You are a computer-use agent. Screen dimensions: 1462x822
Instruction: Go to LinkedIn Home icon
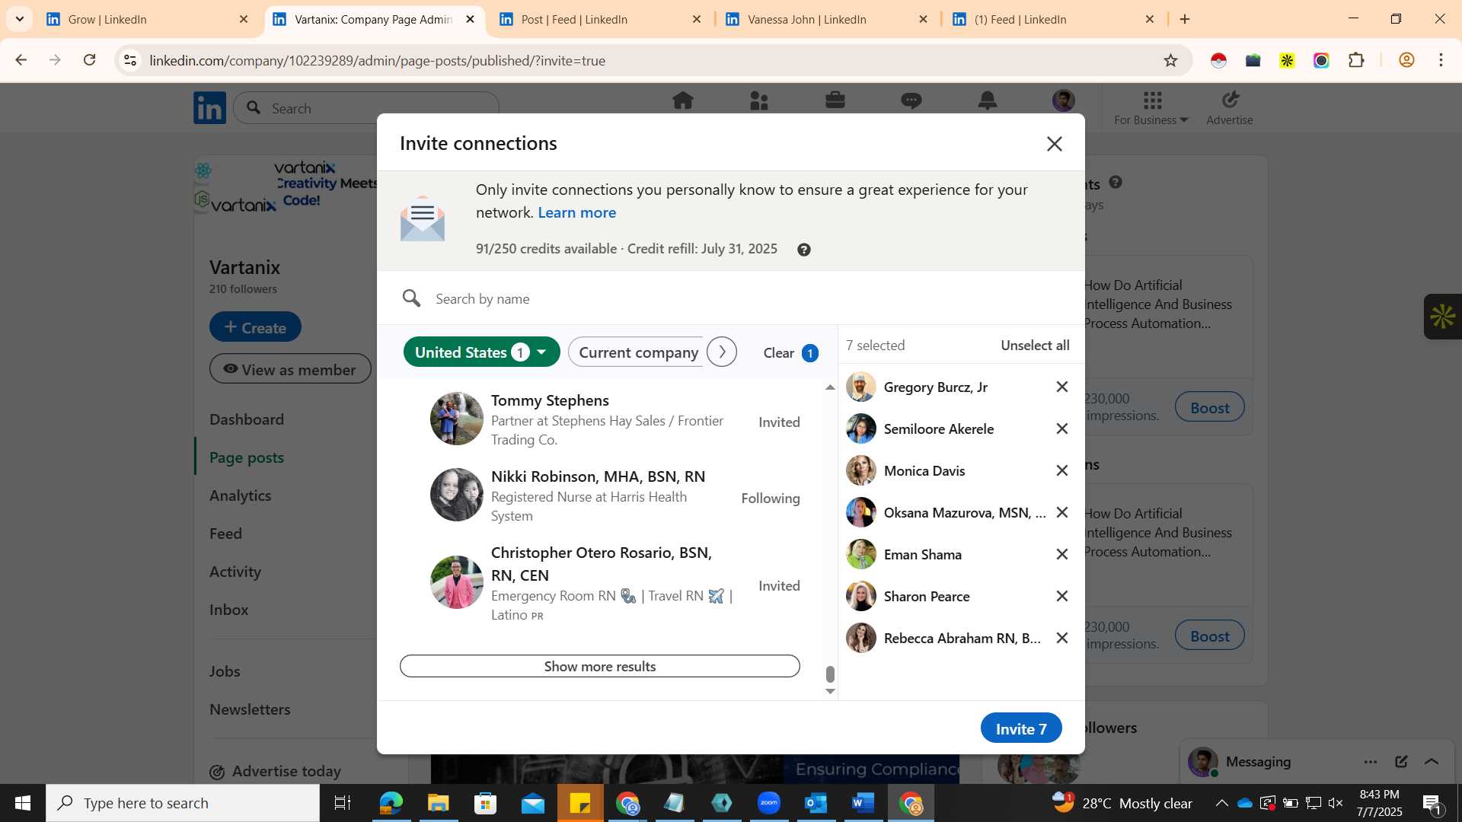pos(682,100)
